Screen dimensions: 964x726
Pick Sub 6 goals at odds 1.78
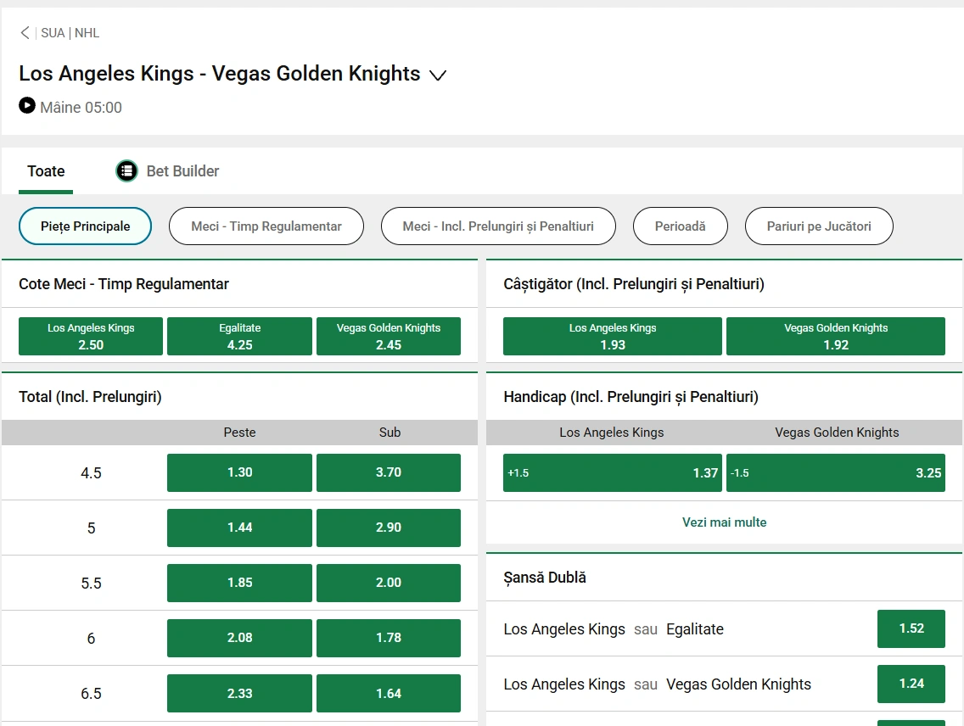[x=389, y=638]
